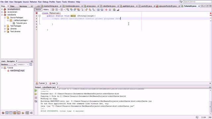Click the Search (Ctrl+I) field
Image resolution: width=212 pixels, height=119 pixels.
pos(197,2)
